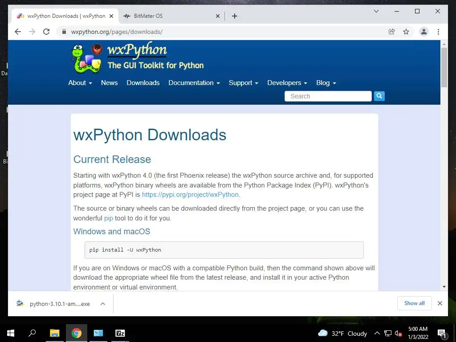
Task: Expand the Documentation menu
Action: pos(194,83)
